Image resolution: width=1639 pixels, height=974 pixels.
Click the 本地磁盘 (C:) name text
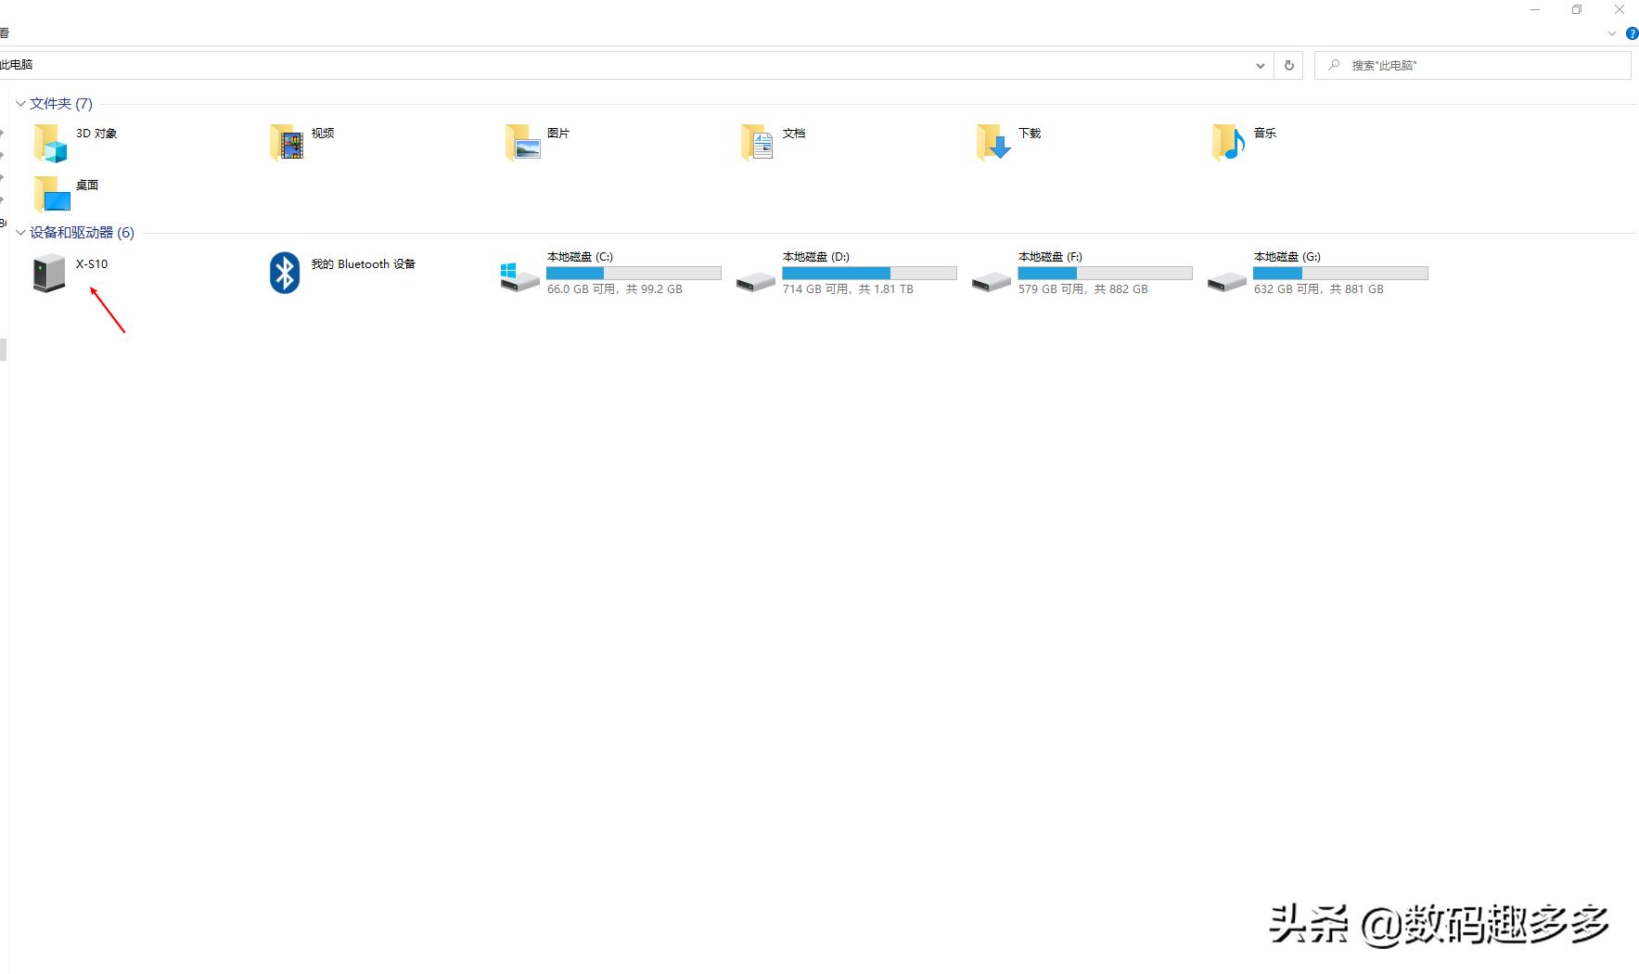580,257
